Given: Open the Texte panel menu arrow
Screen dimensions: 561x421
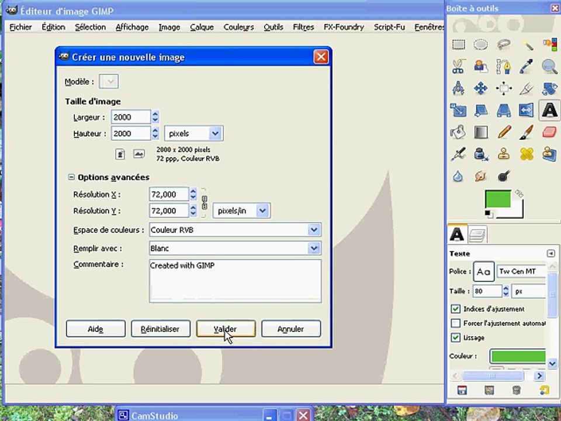Looking at the screenshot, I should [550, 253].
